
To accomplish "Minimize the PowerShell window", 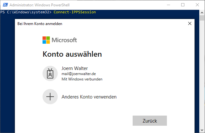I will click(x=168, y=5).
